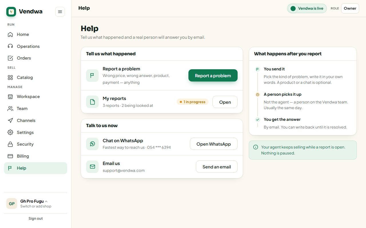Screen dimensions: 366x228
Task: Click the 'Nothing is paused.' notice text
Action: 278,153
